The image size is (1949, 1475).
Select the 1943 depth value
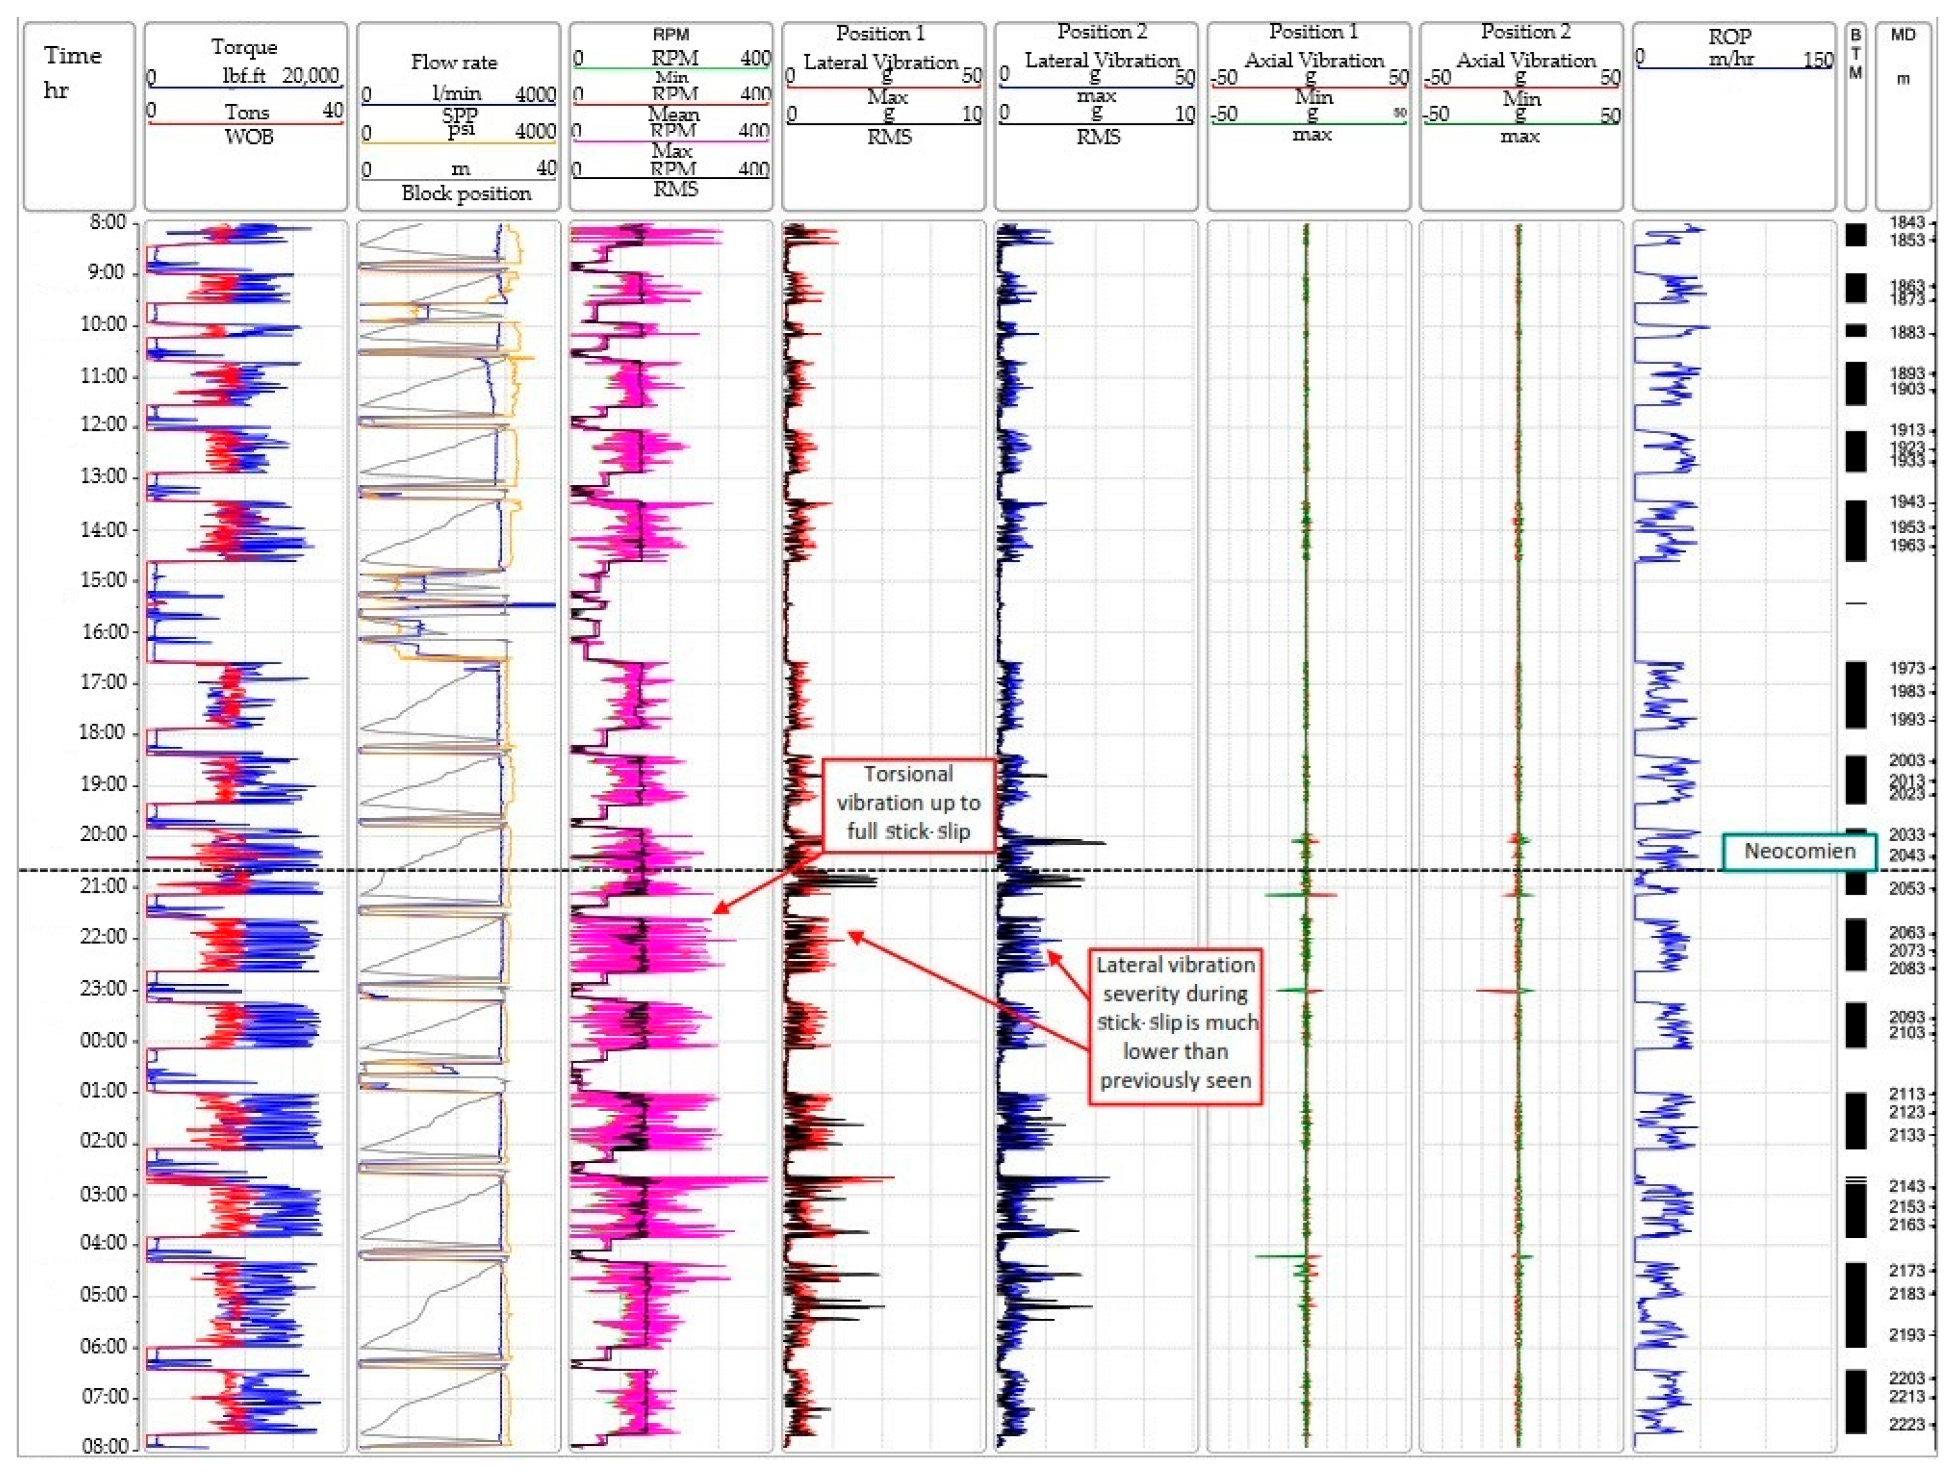point(1907,502)
